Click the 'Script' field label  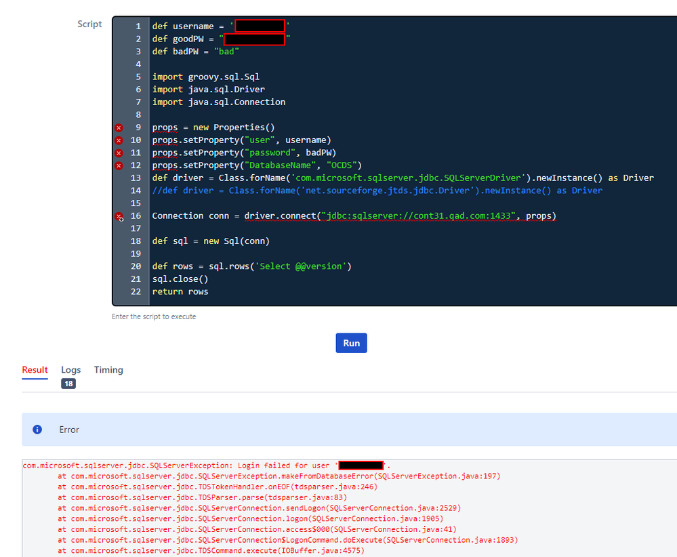pyautogui.click(x=89, y=24)
